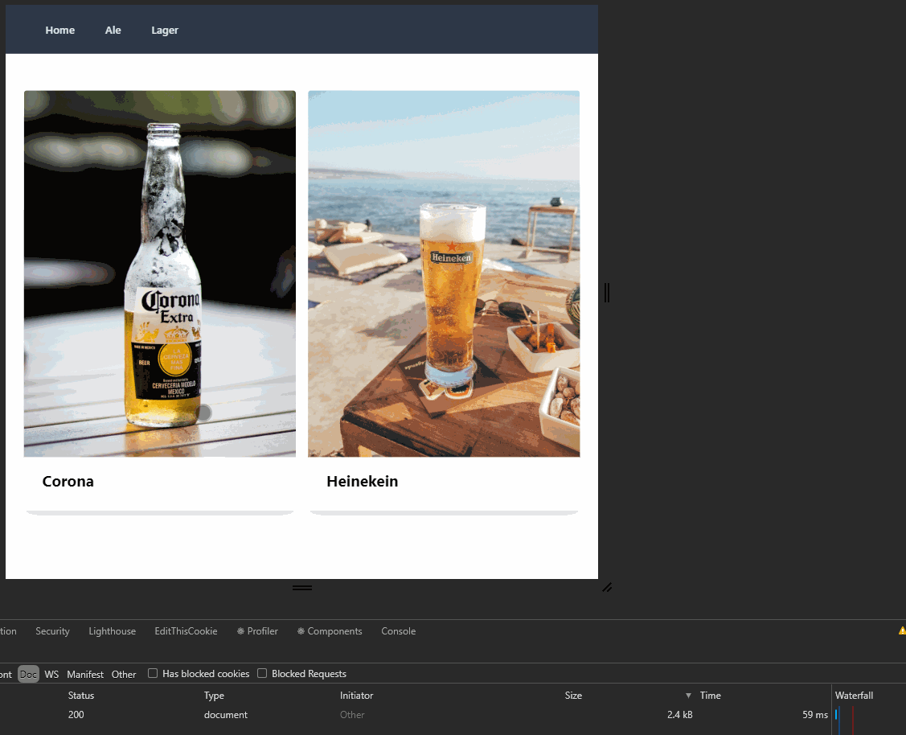Filter requests by WS type

point(51,675)
